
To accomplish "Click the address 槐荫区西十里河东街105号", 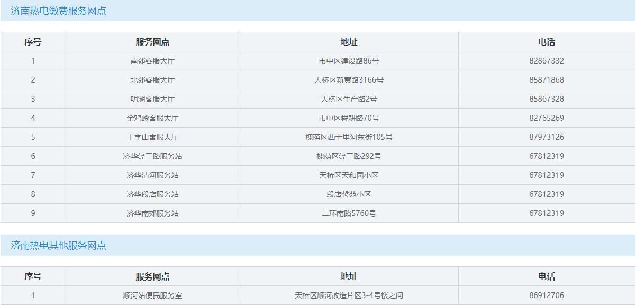I will pos(349,137).
